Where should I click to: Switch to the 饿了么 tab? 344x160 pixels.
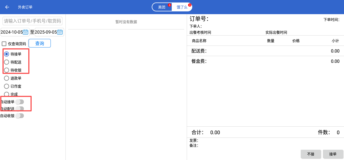(x=182, y=7)
